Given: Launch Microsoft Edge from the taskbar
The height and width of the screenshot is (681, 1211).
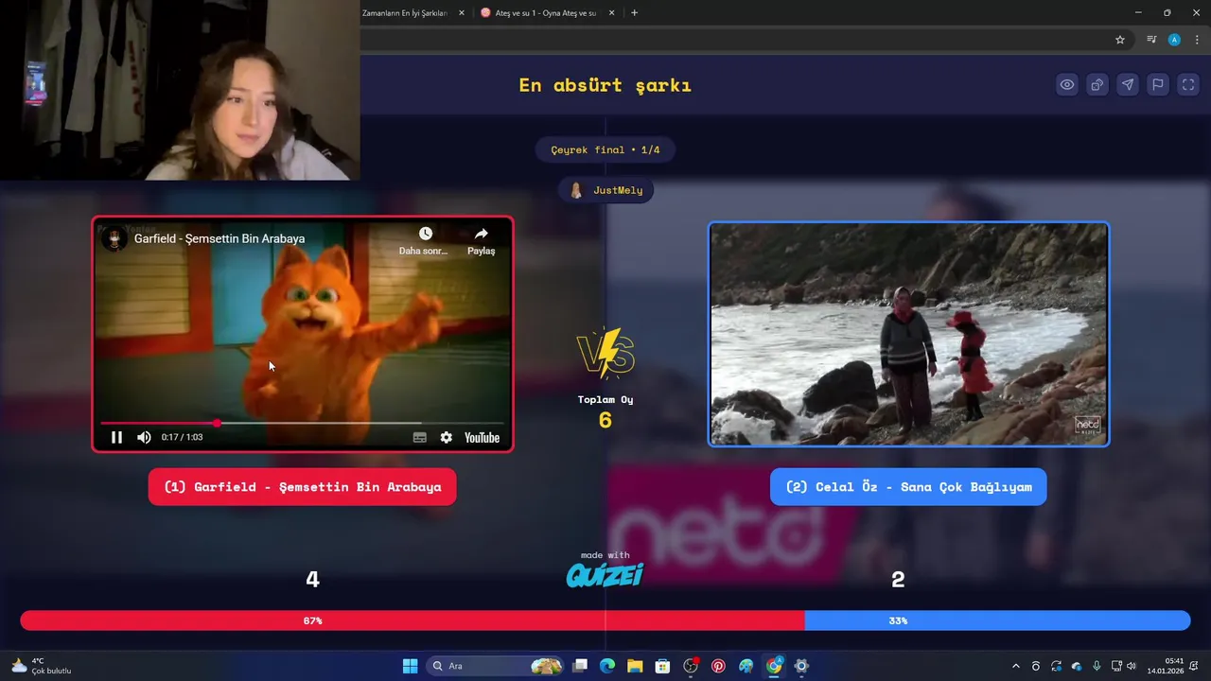Looking at the screenshot, I should (607, 666).
